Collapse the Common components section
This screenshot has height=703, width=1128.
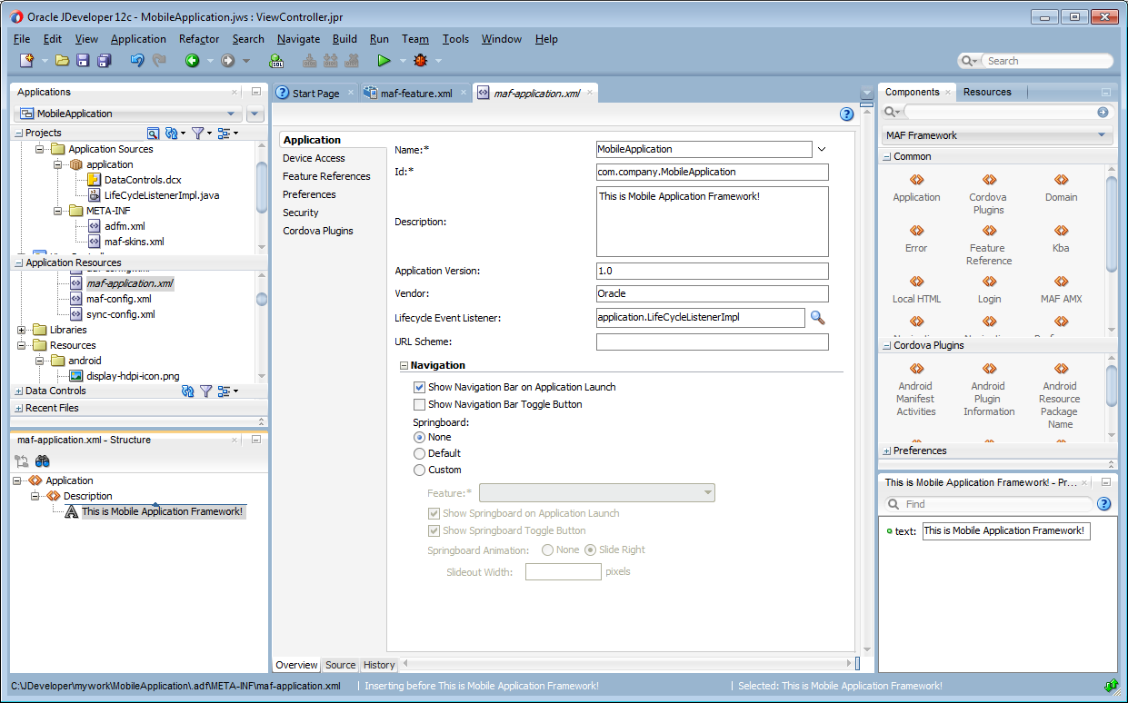point(887,156)
